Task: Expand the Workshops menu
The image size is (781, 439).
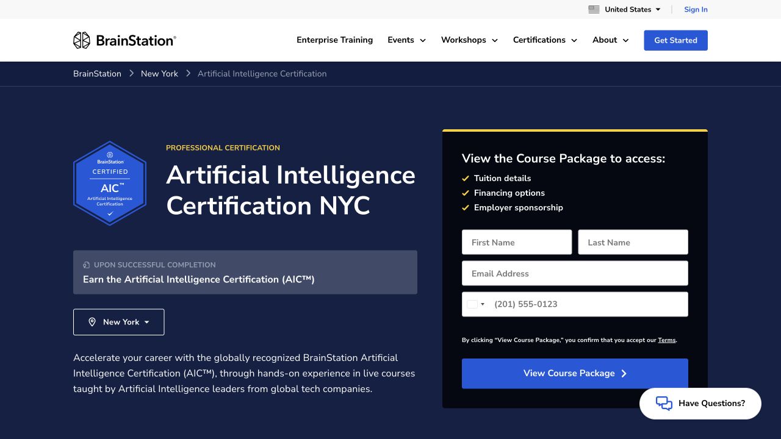Action: click(469, 40)
